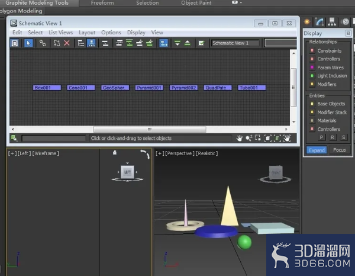Toggle Modifiers relationship display
This screenshot has height=276, width=355.
pyautogui.click(x=312, y=84)
